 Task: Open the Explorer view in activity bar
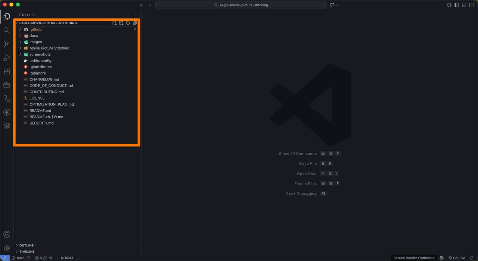pos(7,16)
